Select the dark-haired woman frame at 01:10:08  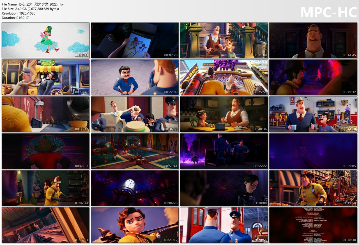[x=224, y=188]
